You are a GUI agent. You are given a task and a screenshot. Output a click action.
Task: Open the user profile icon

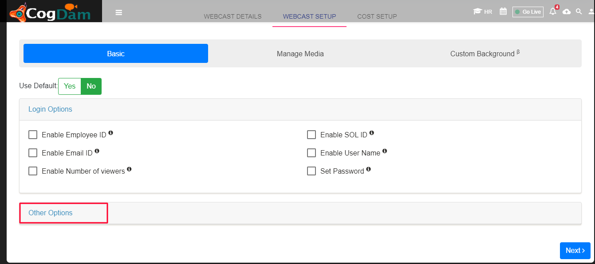coord(591,12)
